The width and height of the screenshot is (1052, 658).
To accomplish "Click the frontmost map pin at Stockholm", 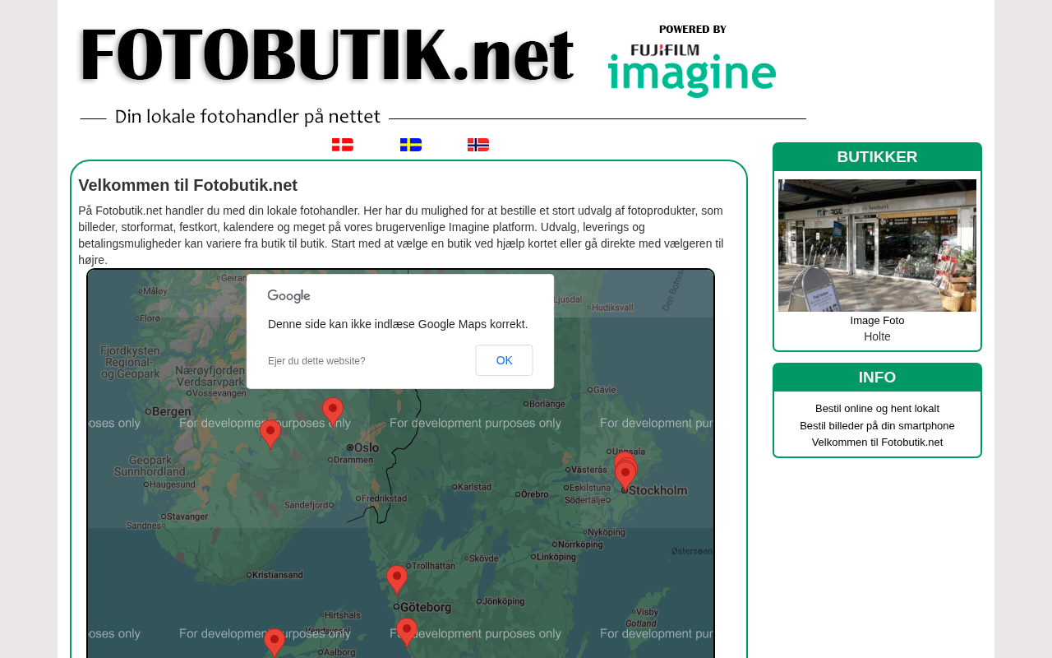I will point(625,477).
